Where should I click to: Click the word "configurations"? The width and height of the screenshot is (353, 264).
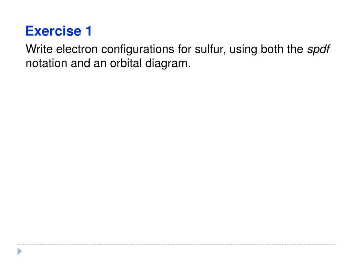(x=138, y=49)
